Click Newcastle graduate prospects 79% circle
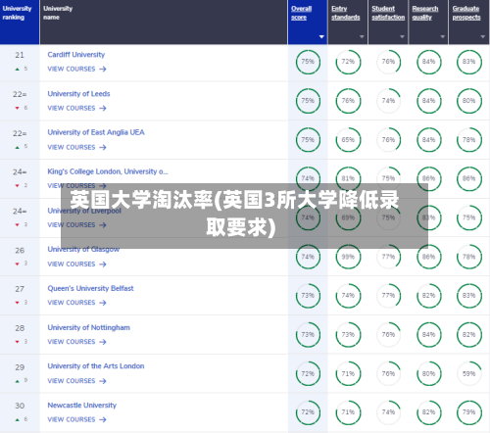 [469, 412]
